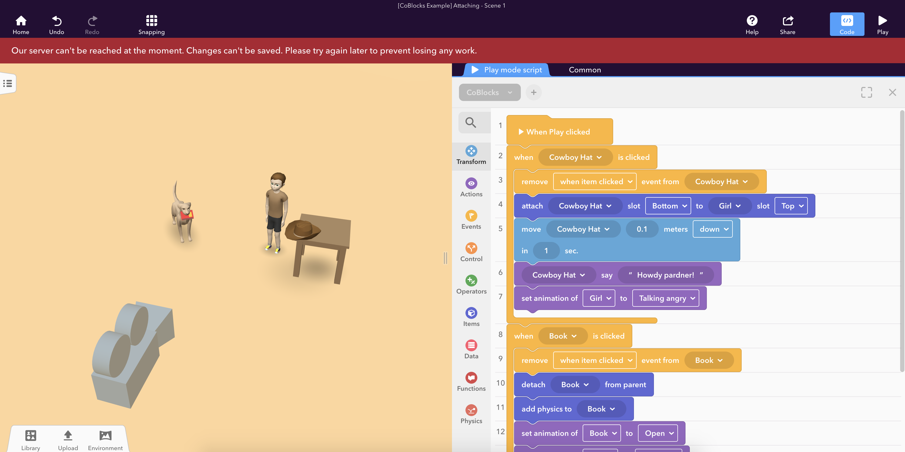Viewport: 905px width, 452px height.
Task: Open Girl dropdown in set animation block
Action: tap(599, 298)
